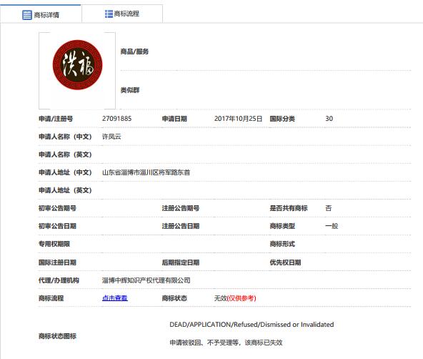Click the 商标状态 label

coord(174,298)
